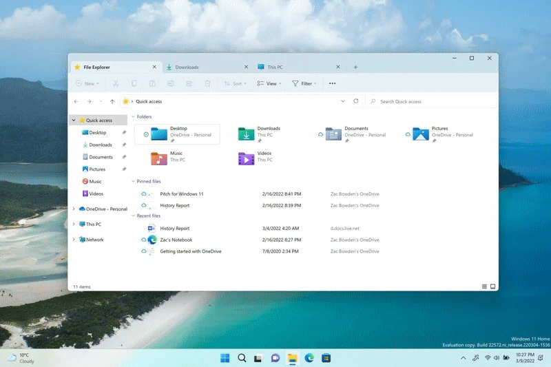Open the New dropdown menu

click(87, 83)
